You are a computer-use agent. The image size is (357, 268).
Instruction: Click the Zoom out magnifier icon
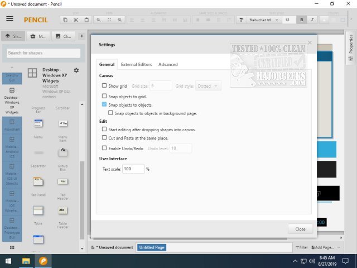tap(99, 20)
